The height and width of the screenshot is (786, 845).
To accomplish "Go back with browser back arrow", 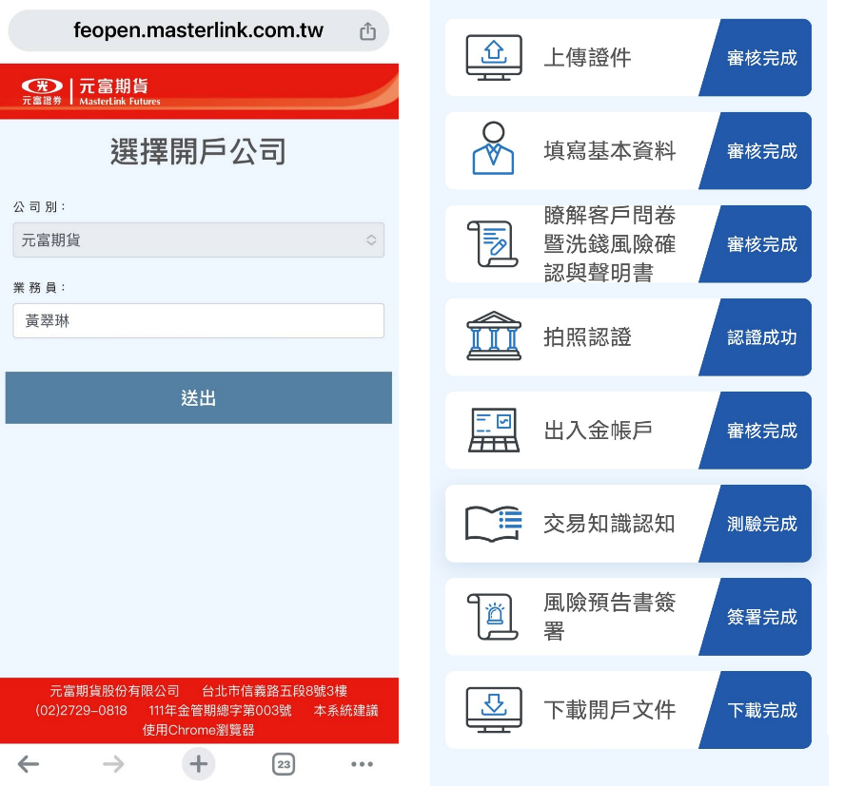I will 28,763.
